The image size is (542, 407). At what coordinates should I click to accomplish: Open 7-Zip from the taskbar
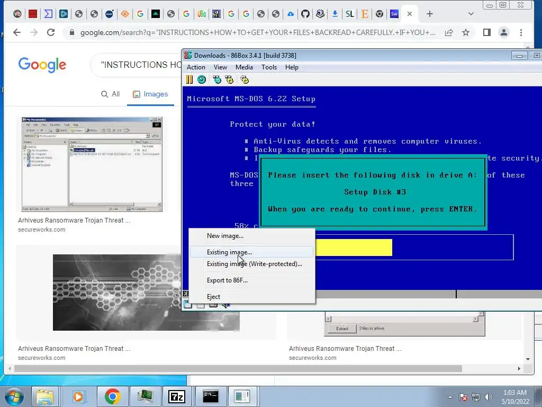pyautogui.click(x=177, y=396)
